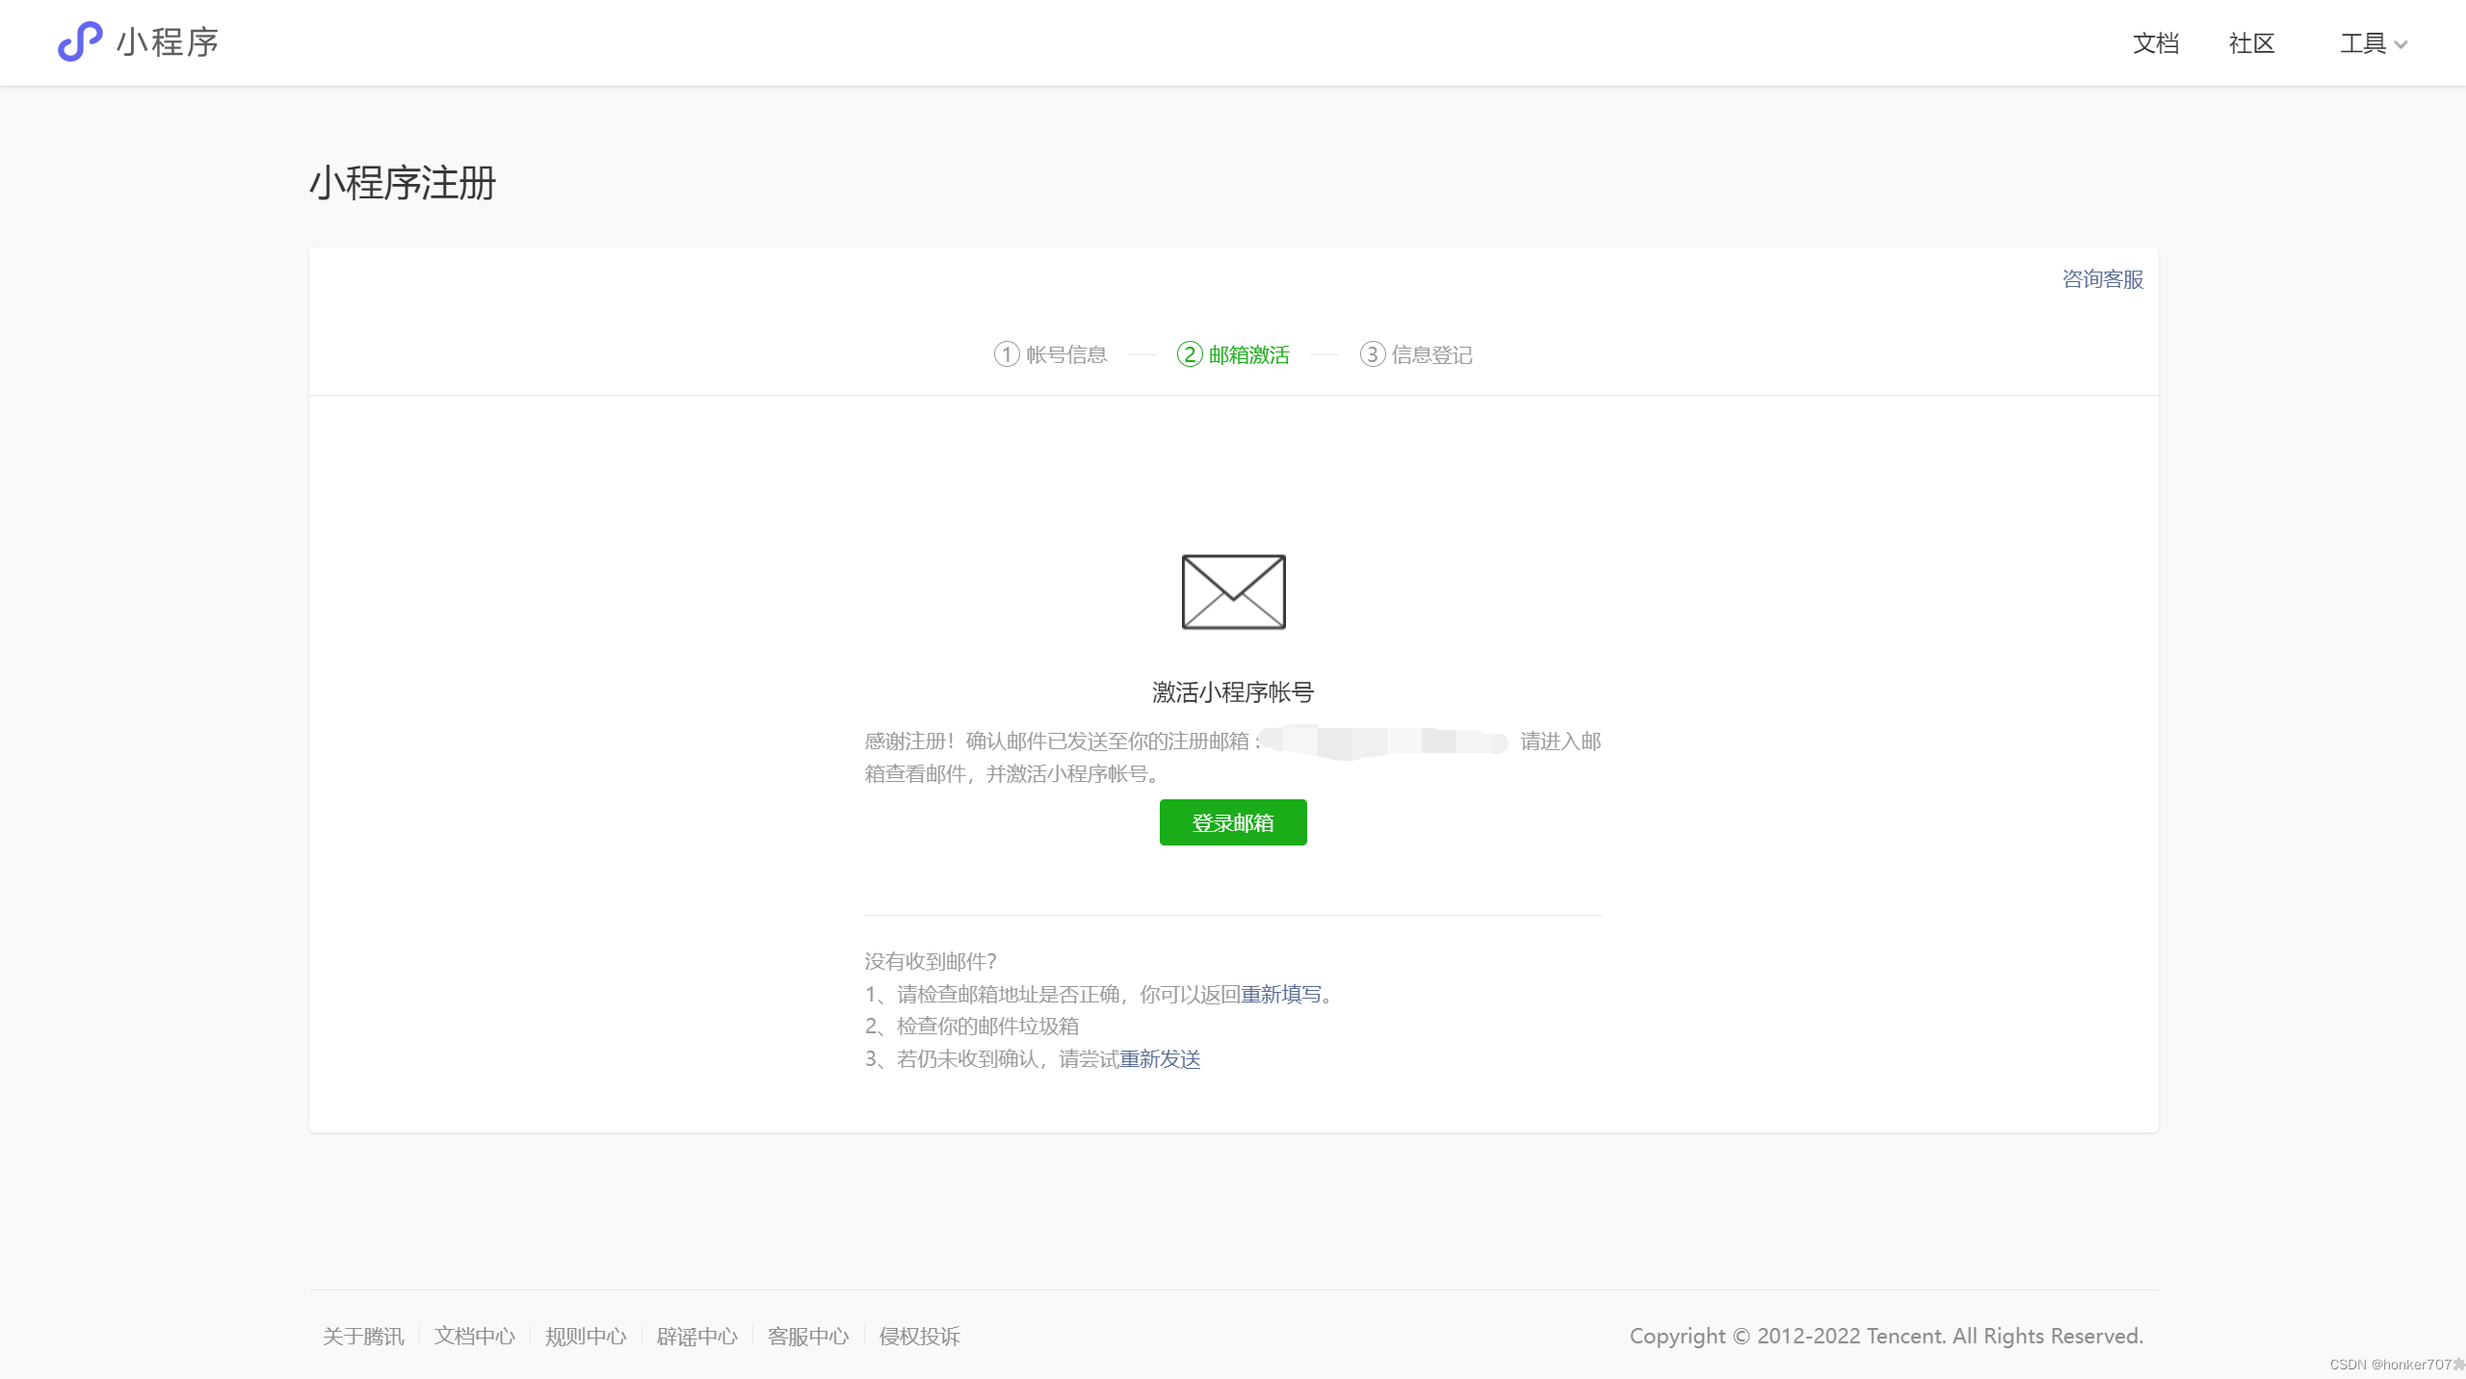
Task: Open the 规则中心 footer link
Action: click(586, 1337)
